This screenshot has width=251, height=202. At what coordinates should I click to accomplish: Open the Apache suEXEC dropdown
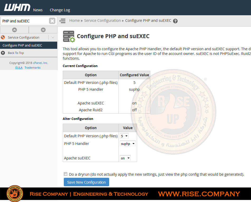click(125, 158)
